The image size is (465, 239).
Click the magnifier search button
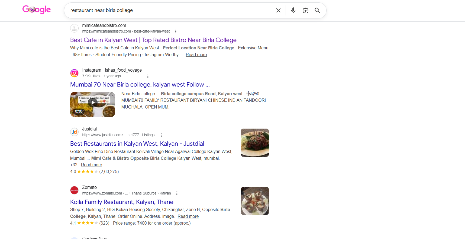point(317,10)
